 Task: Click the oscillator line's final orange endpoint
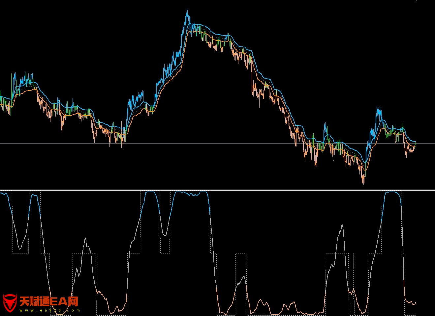(415, 302)
